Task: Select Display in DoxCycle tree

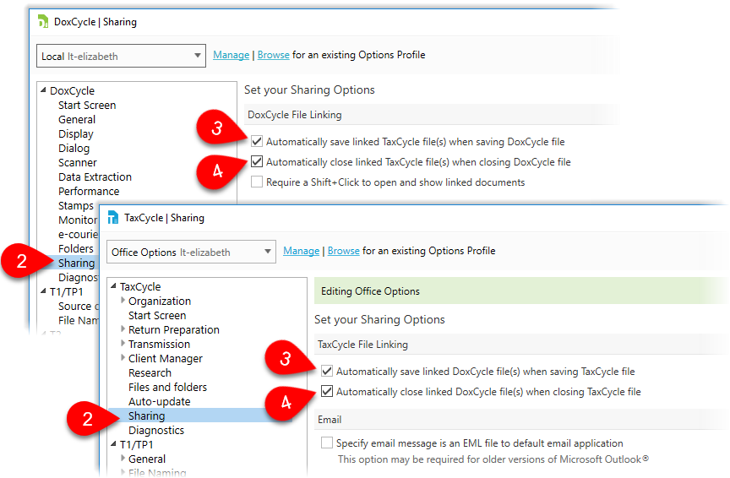Action: click(76, 134)
